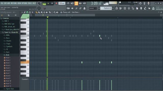Toggle the loop recording button
The height and width of the screenshot is (91, 163).
[x=84, y=3]
